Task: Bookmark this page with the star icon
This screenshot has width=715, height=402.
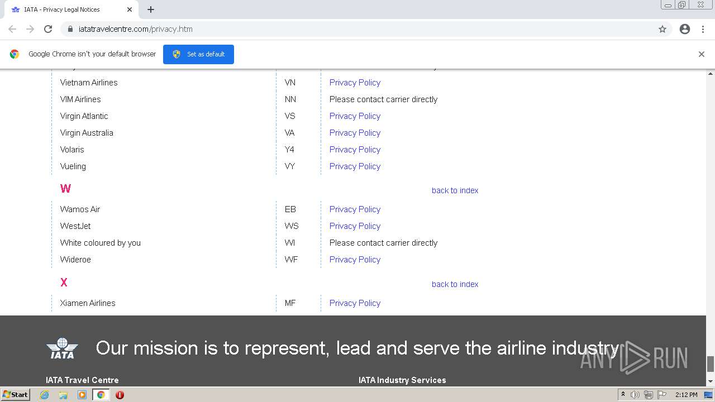Action: click(662, 29)
